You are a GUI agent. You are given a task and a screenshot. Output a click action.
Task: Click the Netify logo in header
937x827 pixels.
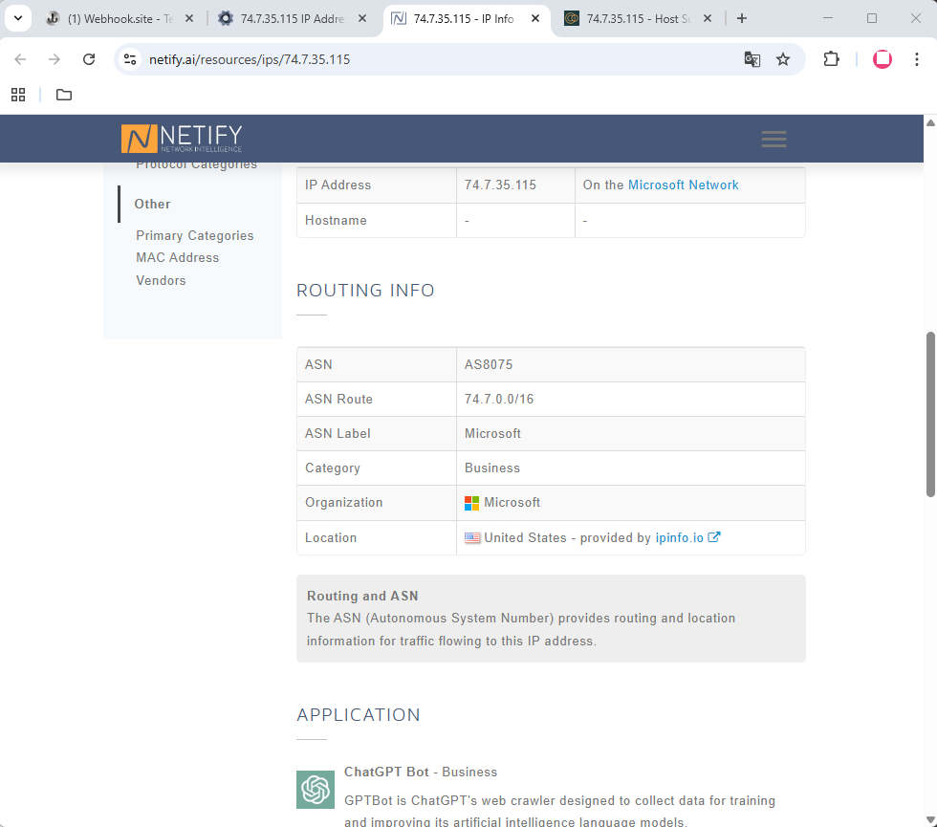(x=182, y=139)
